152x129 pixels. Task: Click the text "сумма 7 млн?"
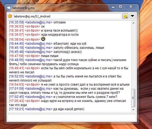click(x=106, y=97)
